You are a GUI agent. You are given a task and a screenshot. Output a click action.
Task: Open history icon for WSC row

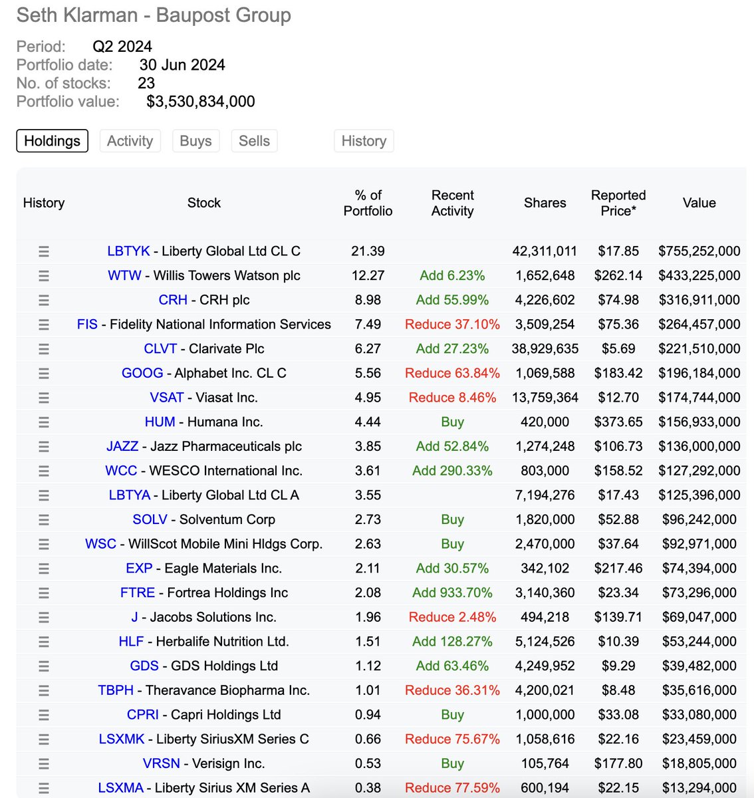click(44, 544)
